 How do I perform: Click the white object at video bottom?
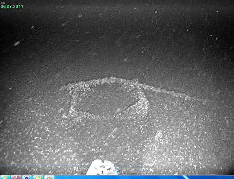[x=102, y=167]
